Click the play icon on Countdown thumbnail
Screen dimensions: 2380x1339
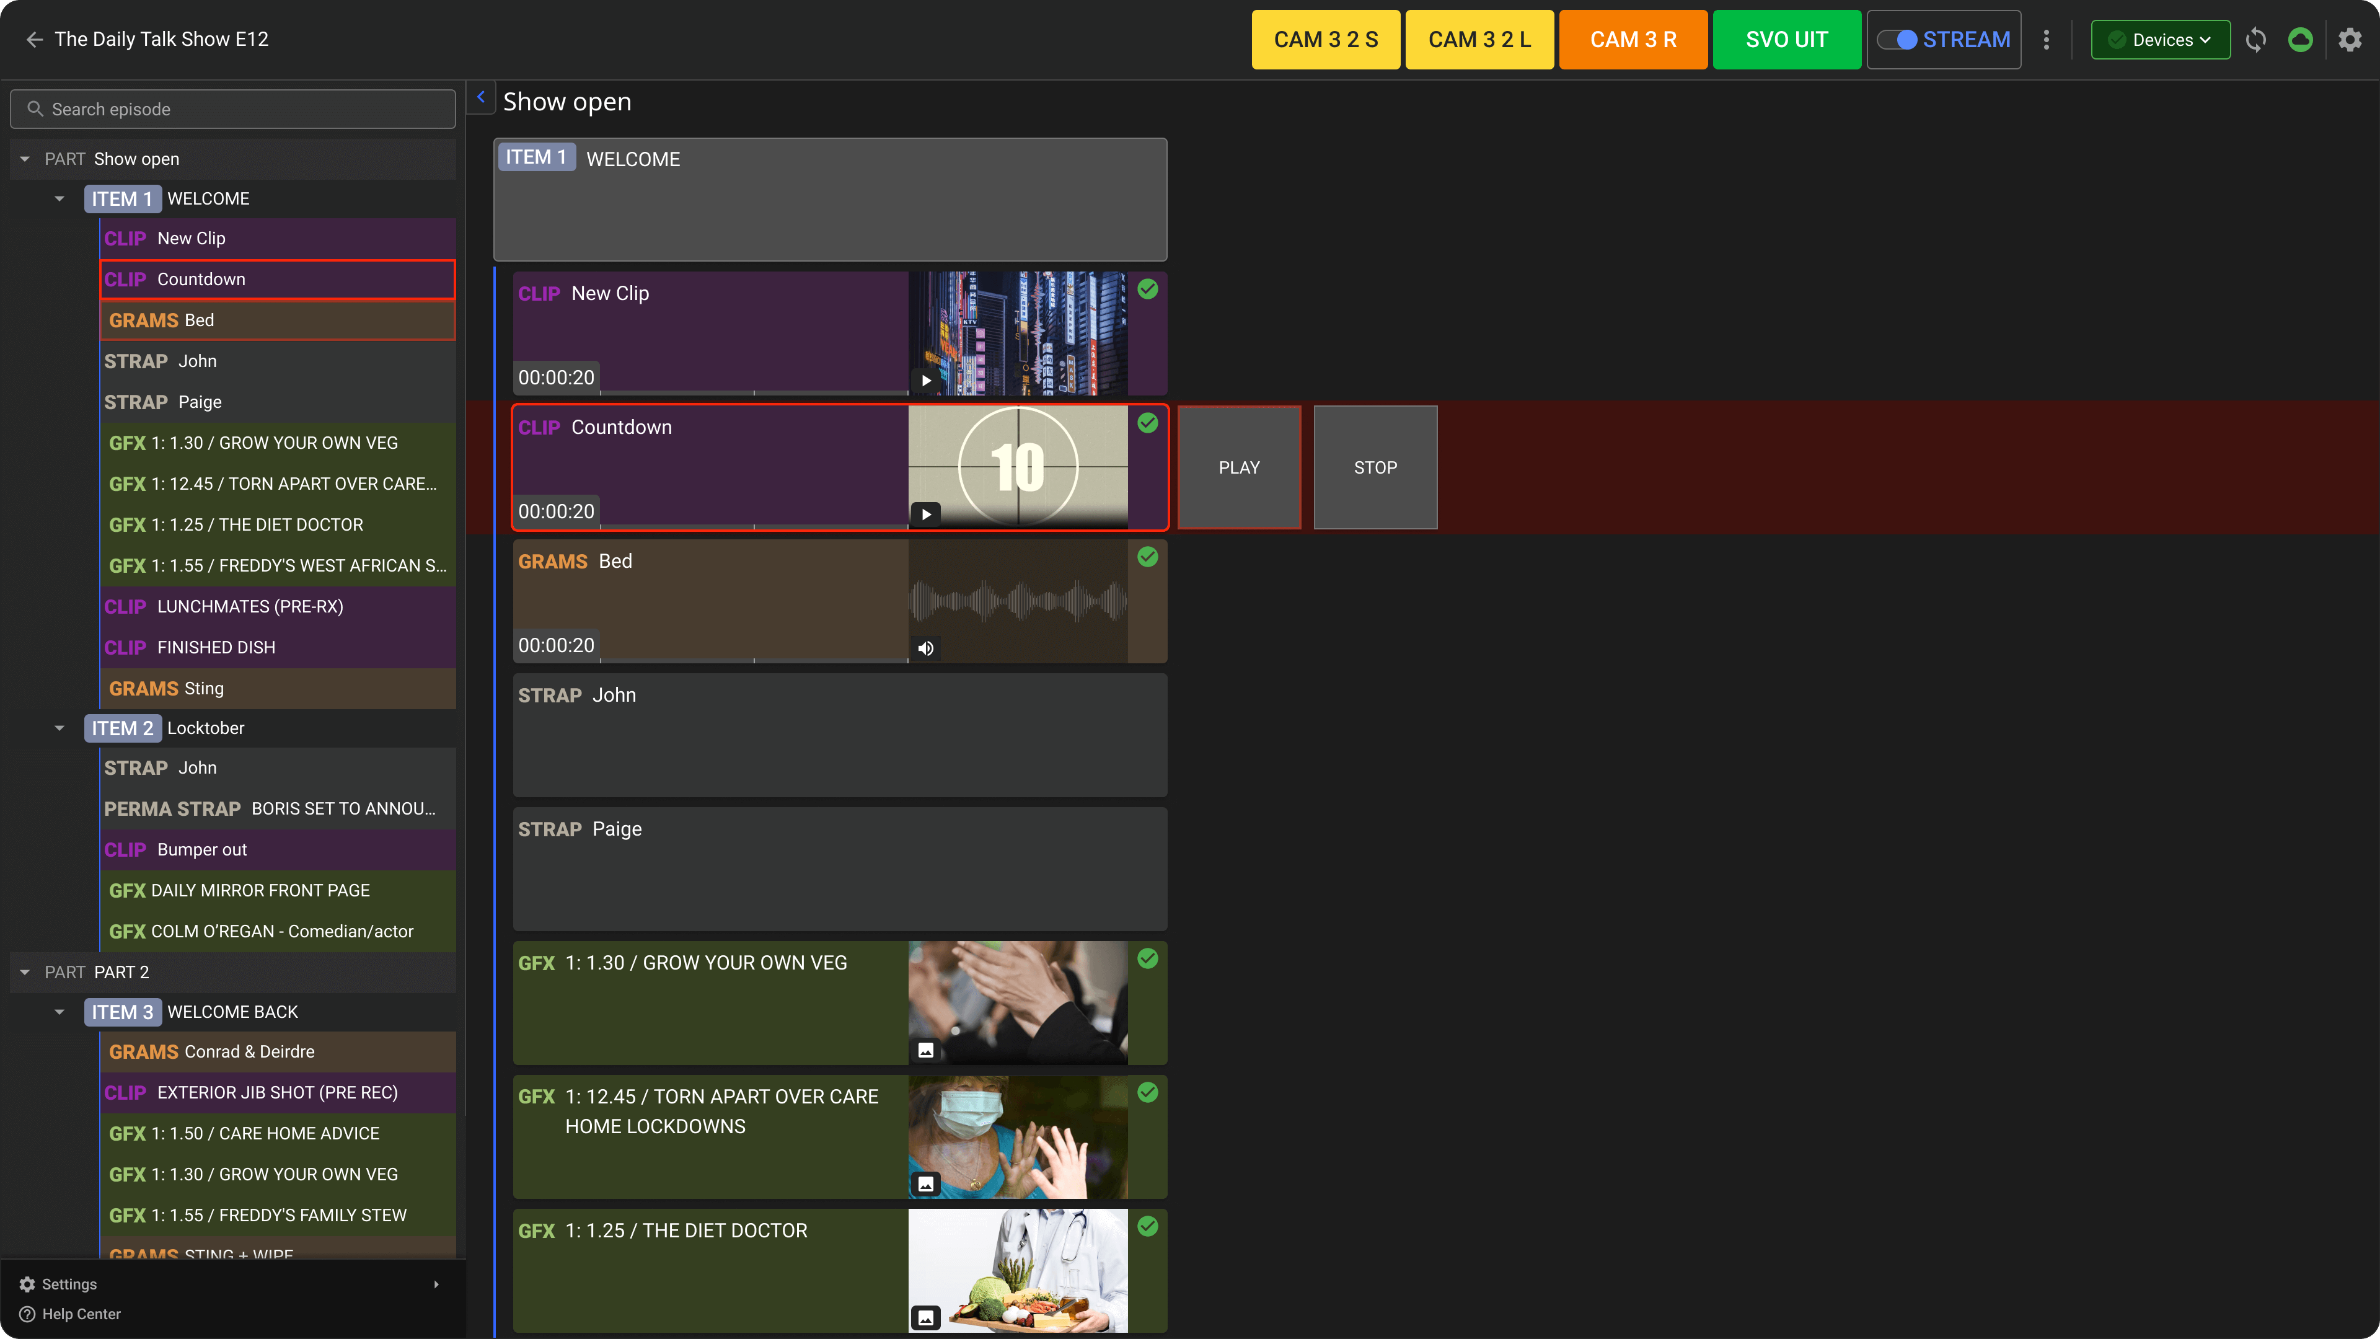926,514
